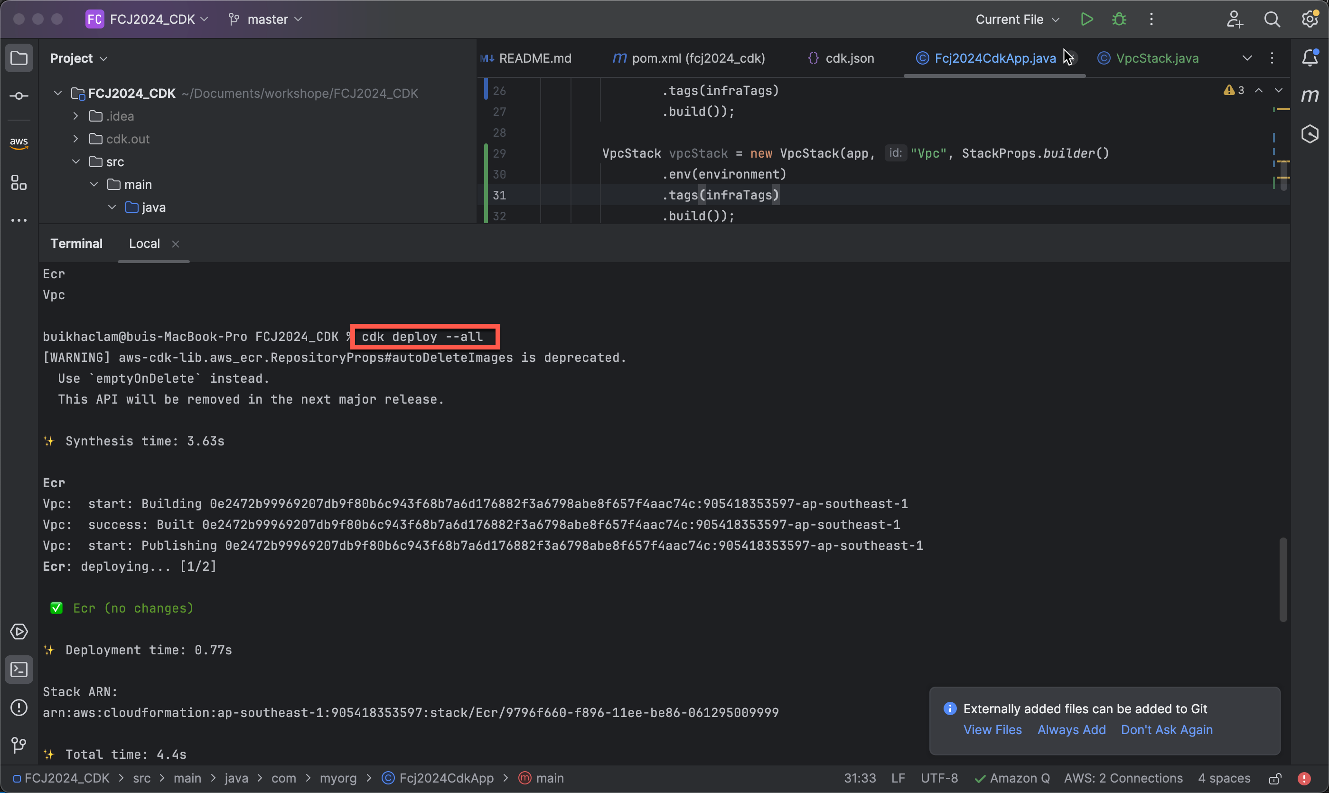Run the current file
The image size is (1329, 793).
click(x=1086, y=19)
